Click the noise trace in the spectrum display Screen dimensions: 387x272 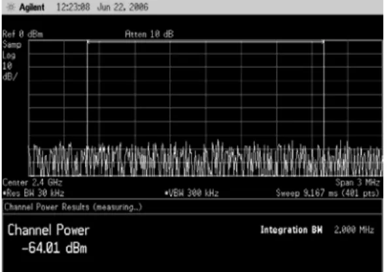tap(206, 158)
